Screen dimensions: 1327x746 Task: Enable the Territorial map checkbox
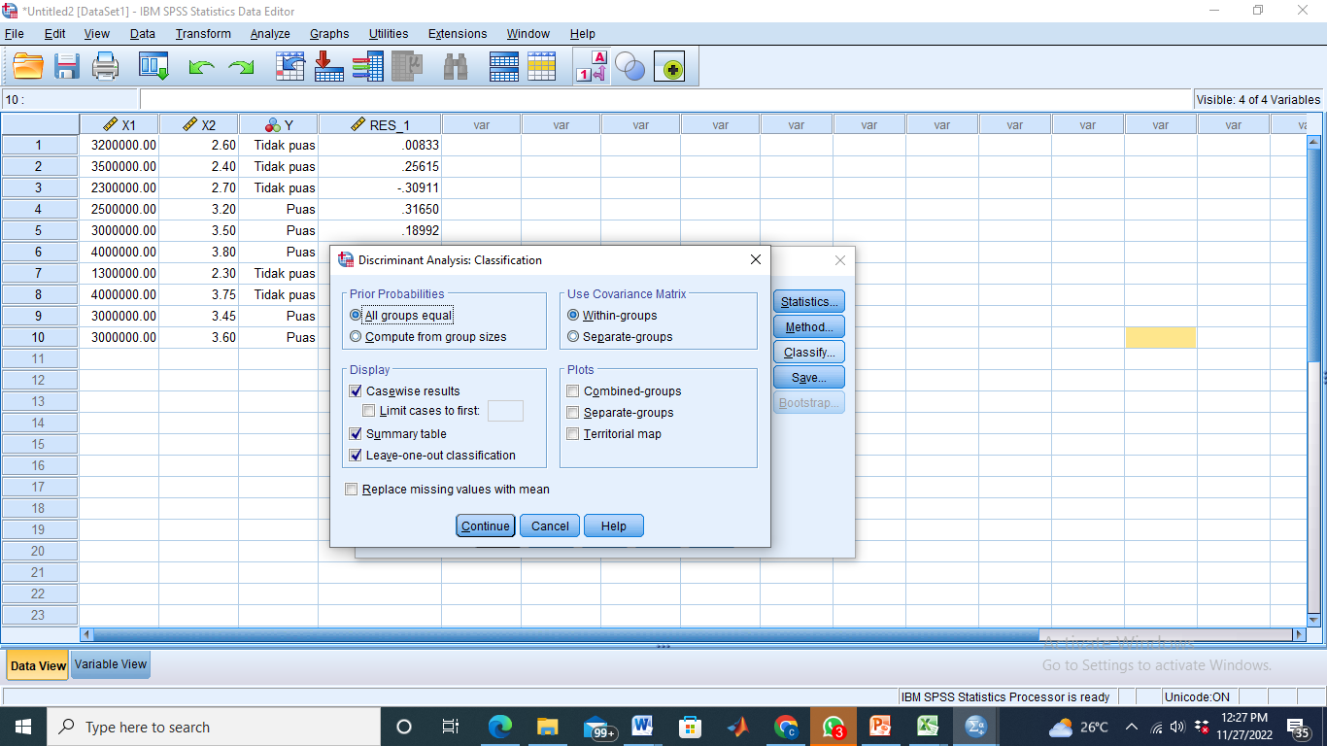[x=573, y=434]
